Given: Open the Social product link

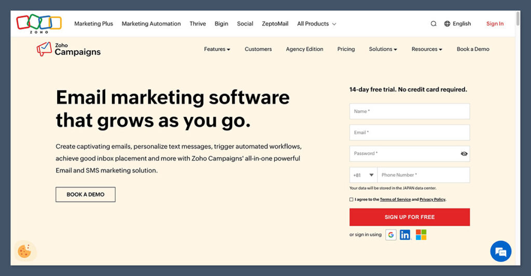Looking at the screenshot, I should (245, 24).
